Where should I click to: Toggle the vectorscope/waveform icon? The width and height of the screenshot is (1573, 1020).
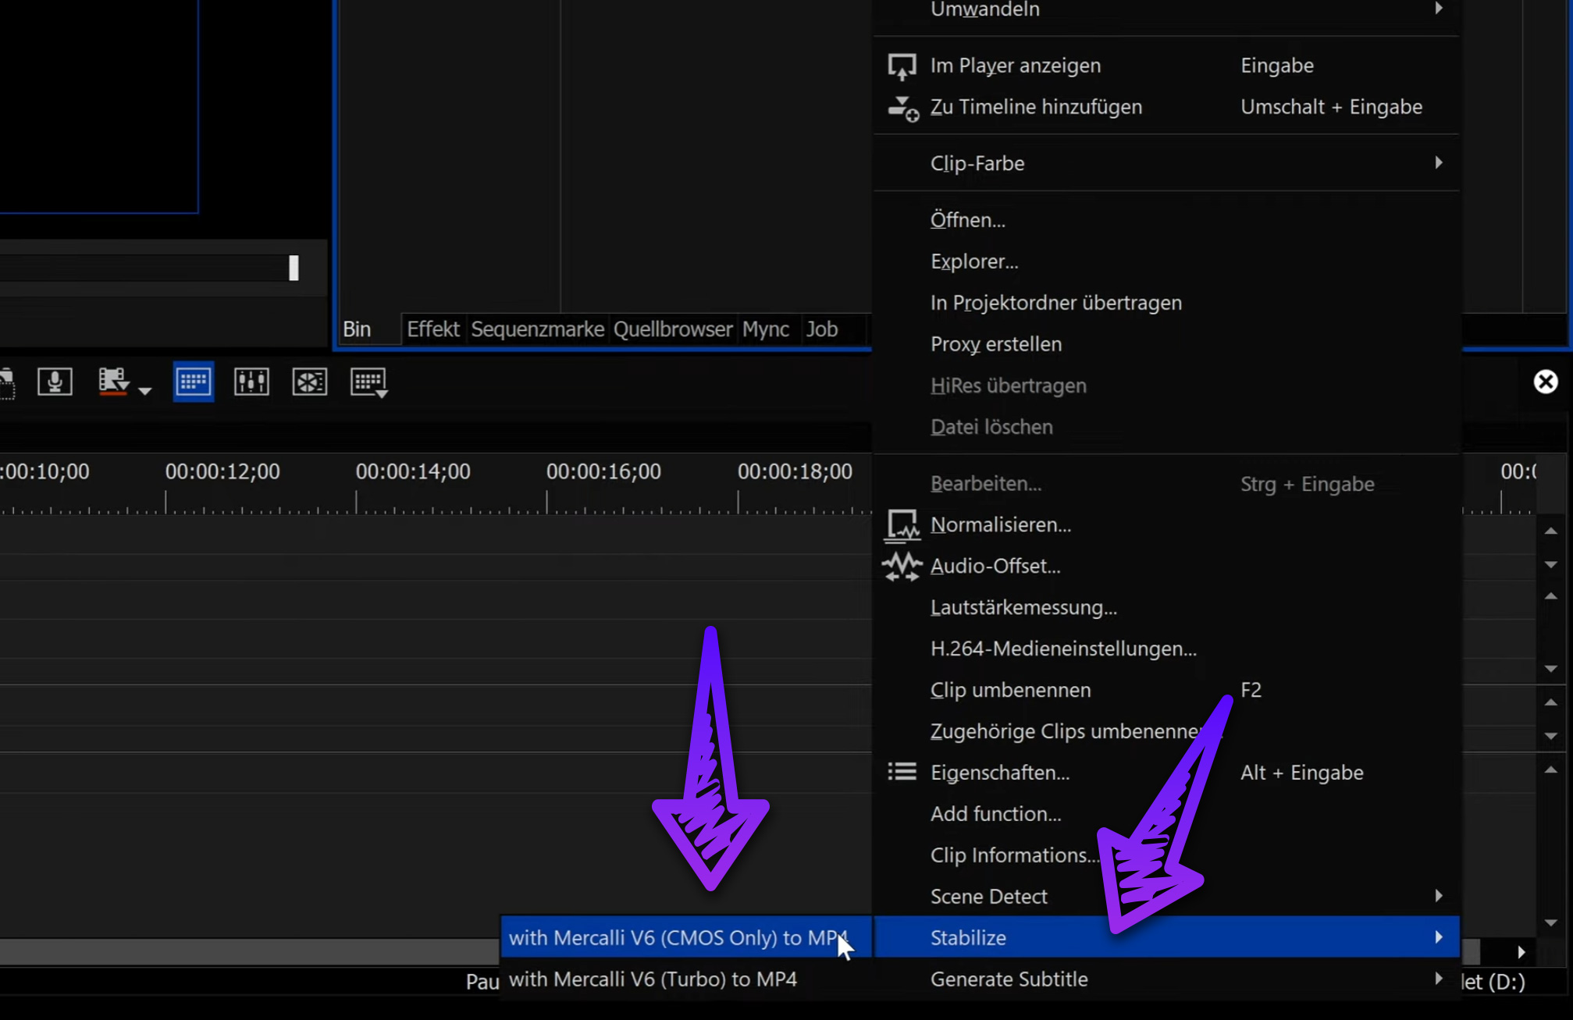309,382
